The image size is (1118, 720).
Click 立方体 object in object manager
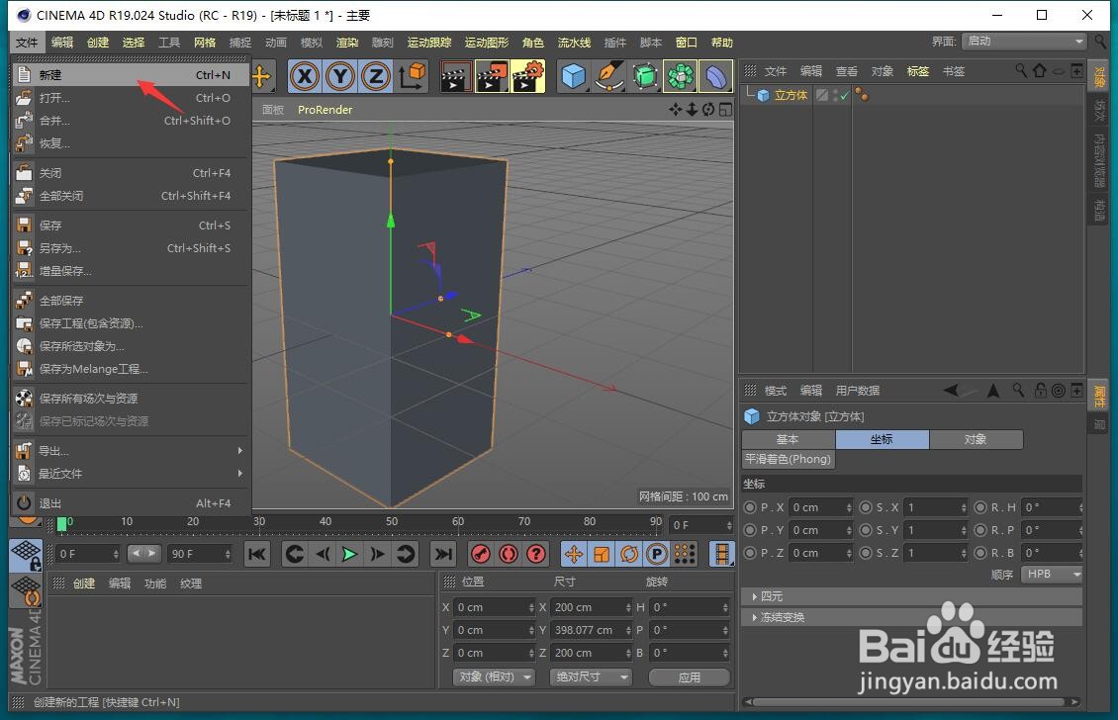pyautogui.click(x=791, y=95)
